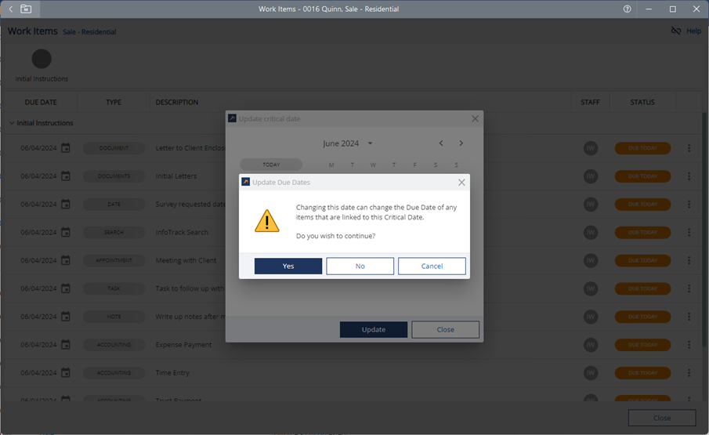Screen dimensions: 709x435
Task: Open the June 2024 month dropdown
Action: pyautogui.click(x=370, y=143)
